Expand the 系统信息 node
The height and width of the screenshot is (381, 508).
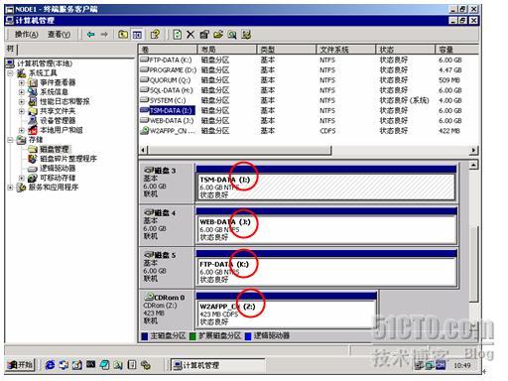pyautogui.click(x=21, y=92)
